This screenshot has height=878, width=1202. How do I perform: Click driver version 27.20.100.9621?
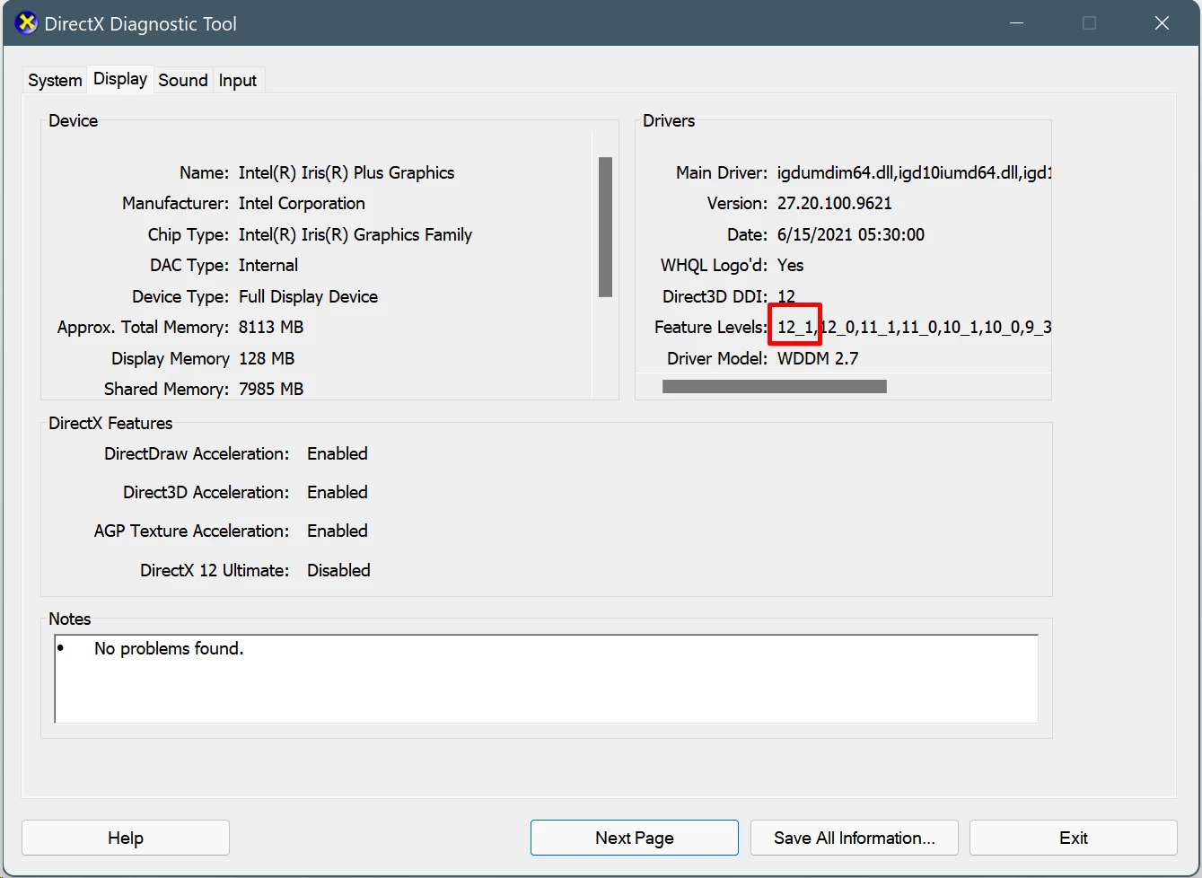click(835, 203)
